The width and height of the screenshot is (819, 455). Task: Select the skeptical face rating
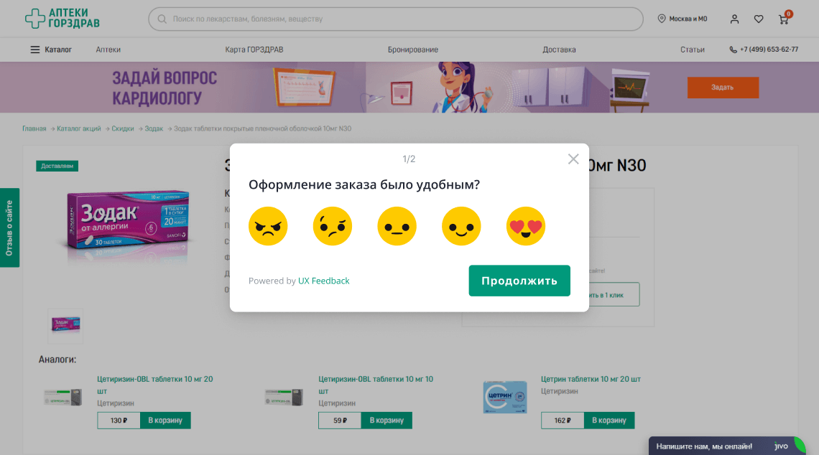pos(332,226)
